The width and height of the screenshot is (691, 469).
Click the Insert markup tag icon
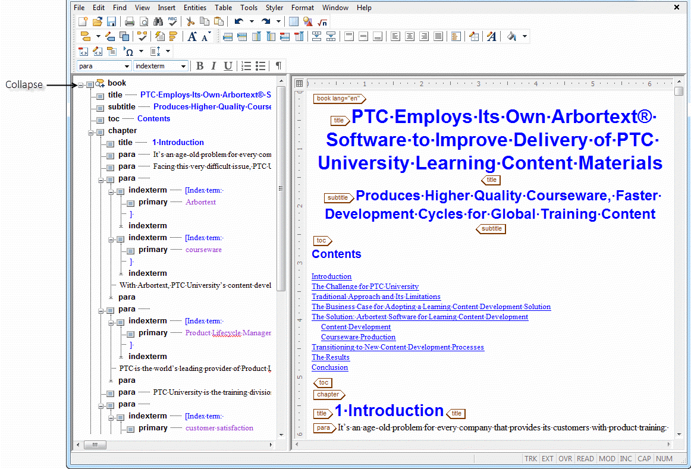pyautogui.click(x=86, y=36)
